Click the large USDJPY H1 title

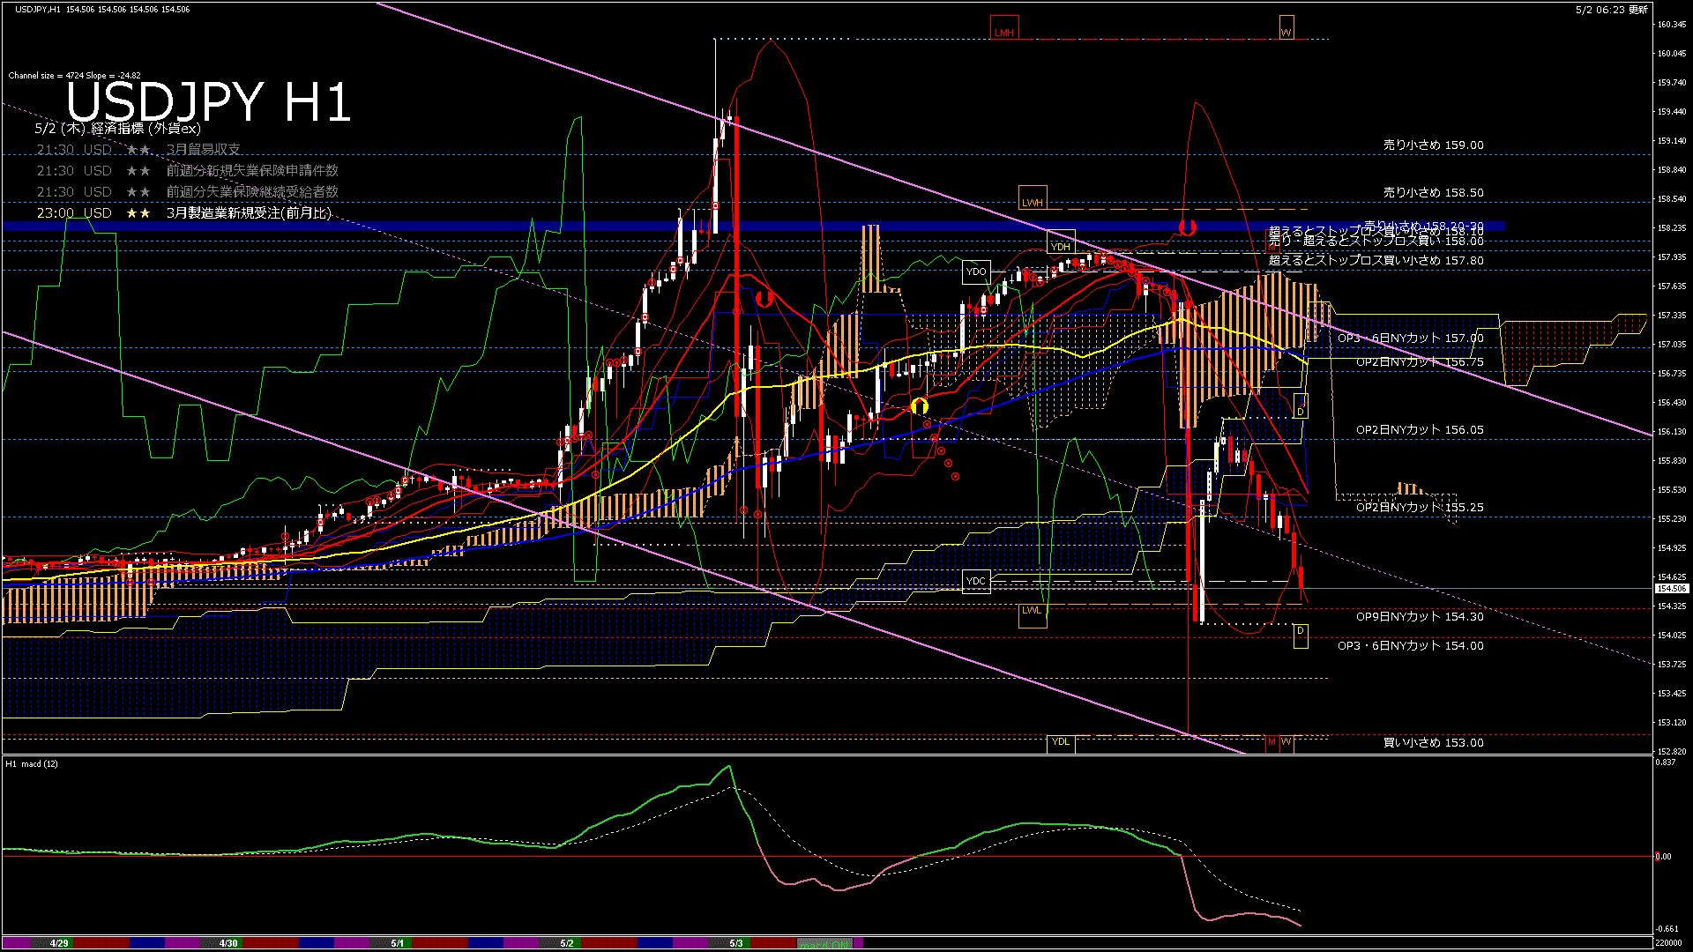click(209, 101)
